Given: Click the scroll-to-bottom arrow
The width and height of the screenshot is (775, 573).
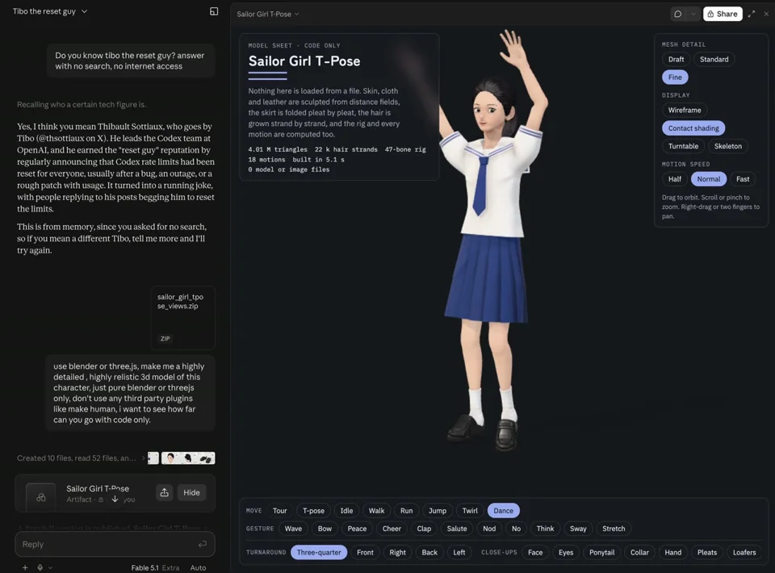Looking at the screenshot, I should pyautogui.click(x=115, y=499).
